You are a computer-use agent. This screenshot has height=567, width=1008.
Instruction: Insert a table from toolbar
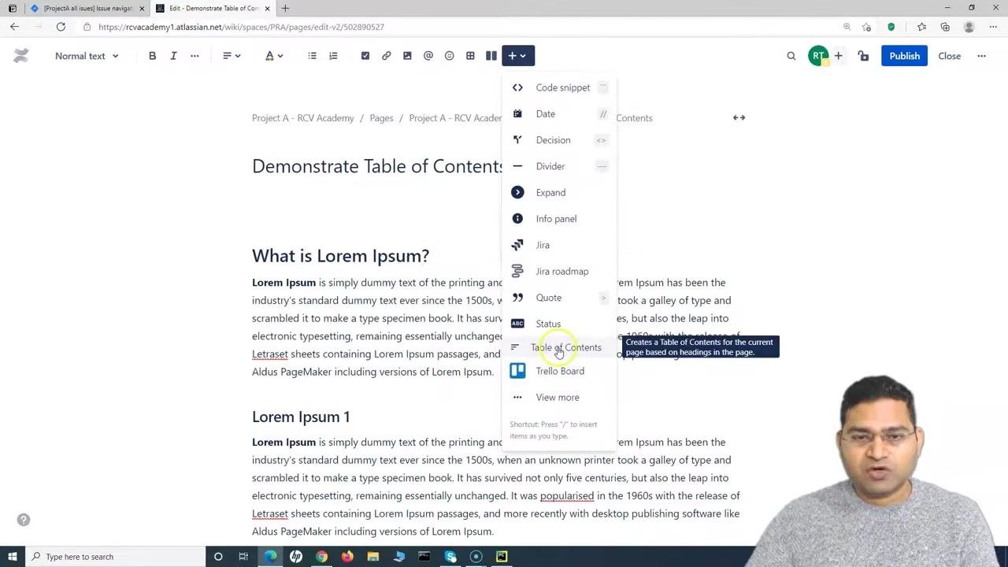click(470, 56)
